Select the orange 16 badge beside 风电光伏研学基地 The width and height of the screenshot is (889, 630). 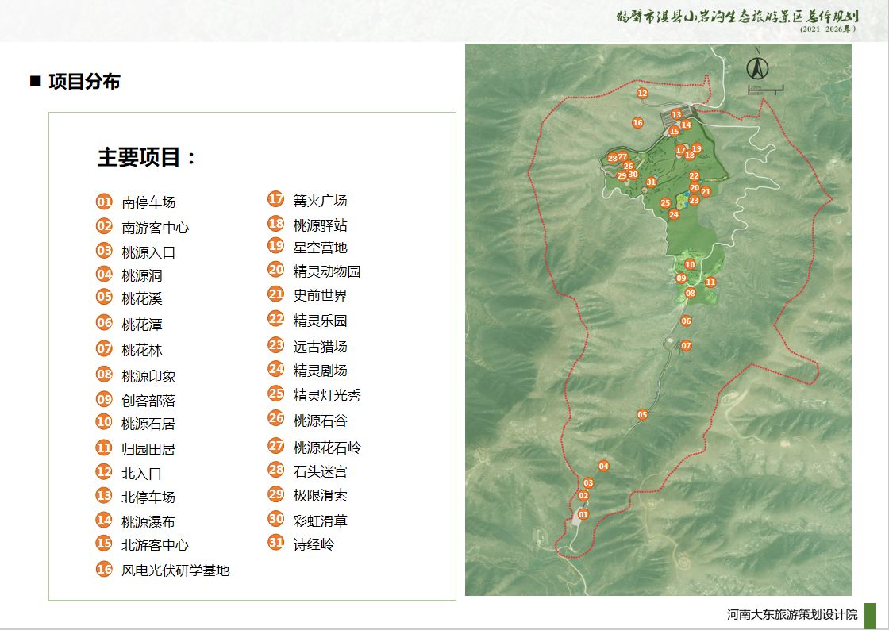tap(104, 569)
